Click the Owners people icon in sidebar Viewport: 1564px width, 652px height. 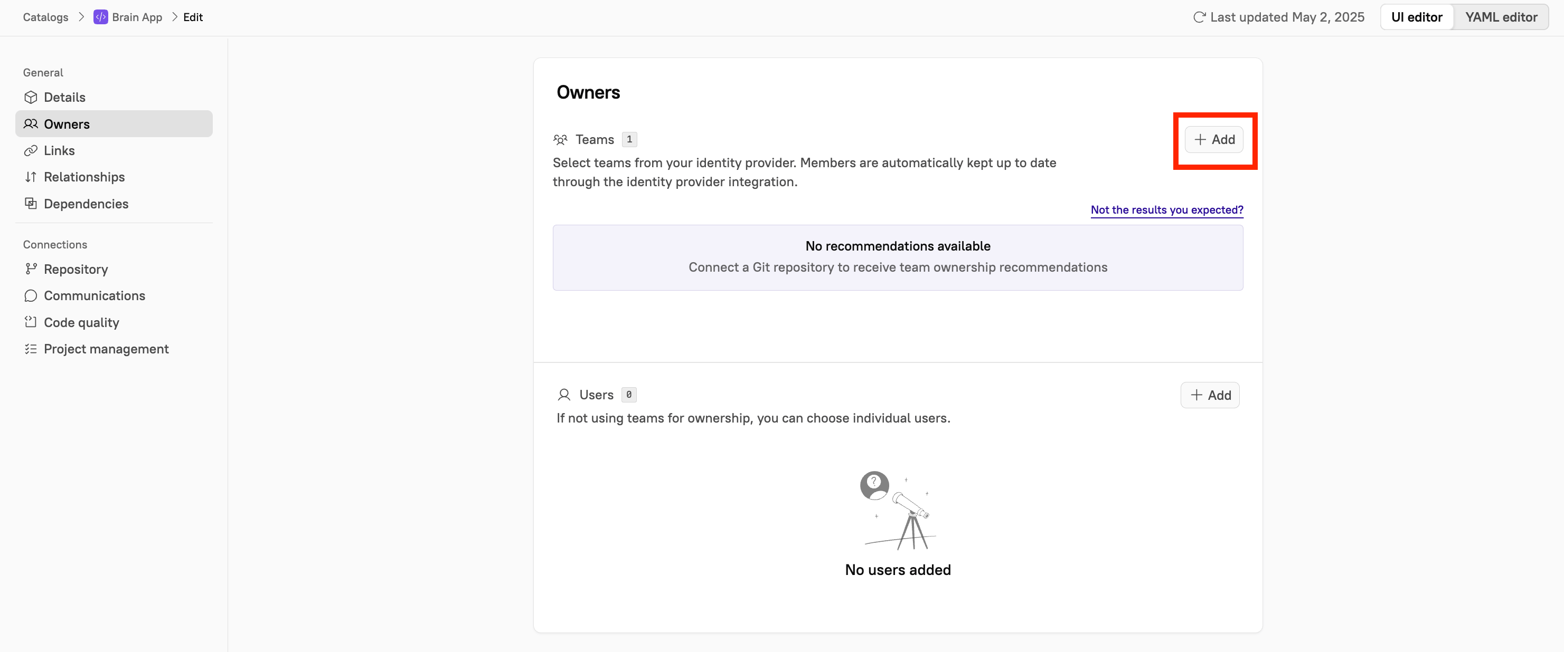click(31, 124)
